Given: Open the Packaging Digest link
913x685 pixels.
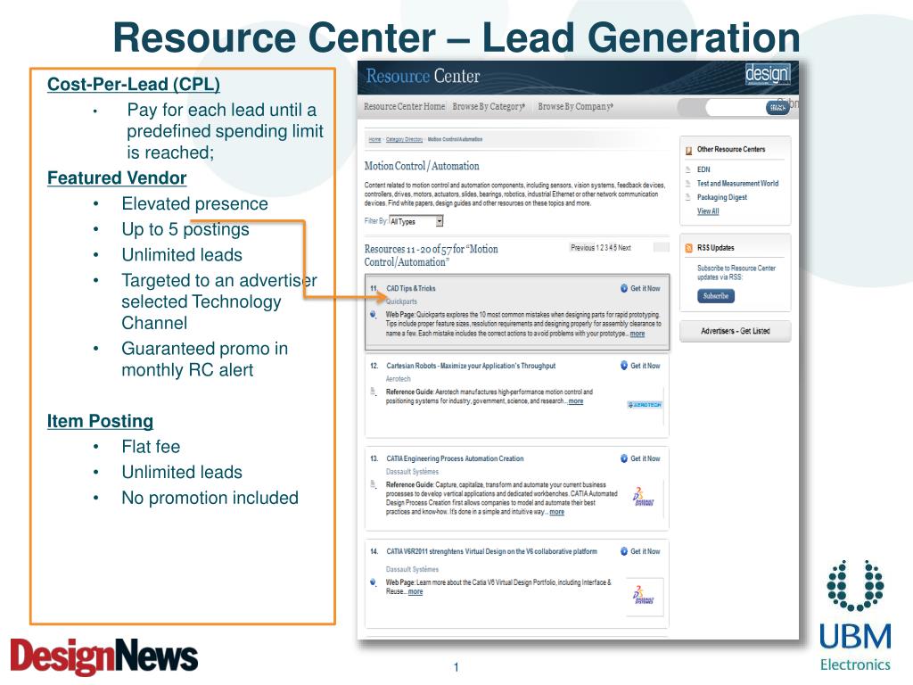Looking at the screenshot, I should (722, 197).
